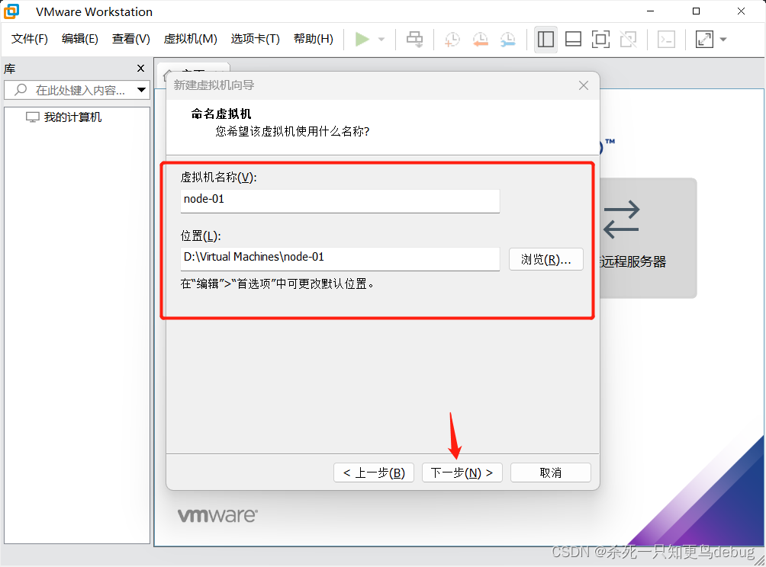Open the library search filter dropdown
Image resolution: width=766 pixels, height=567 pixels.
(143, 90)
